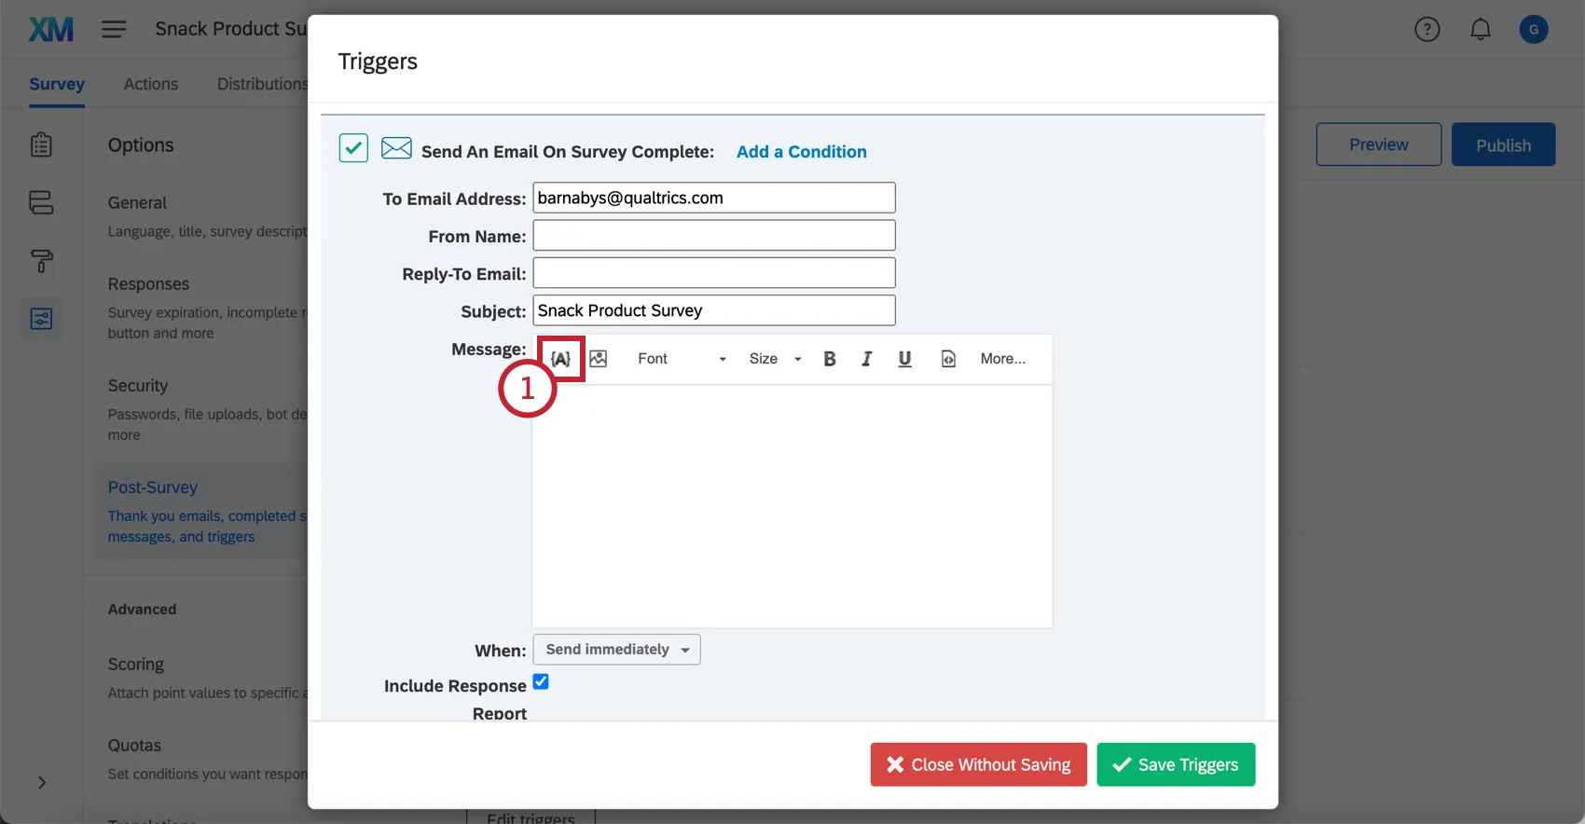
Task: Click the From Name input field
Action: [713, 236]
